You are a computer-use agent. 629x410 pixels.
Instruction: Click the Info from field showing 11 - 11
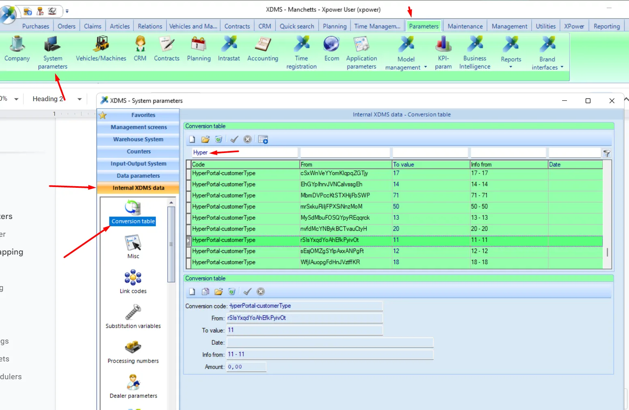click(330, 355)
